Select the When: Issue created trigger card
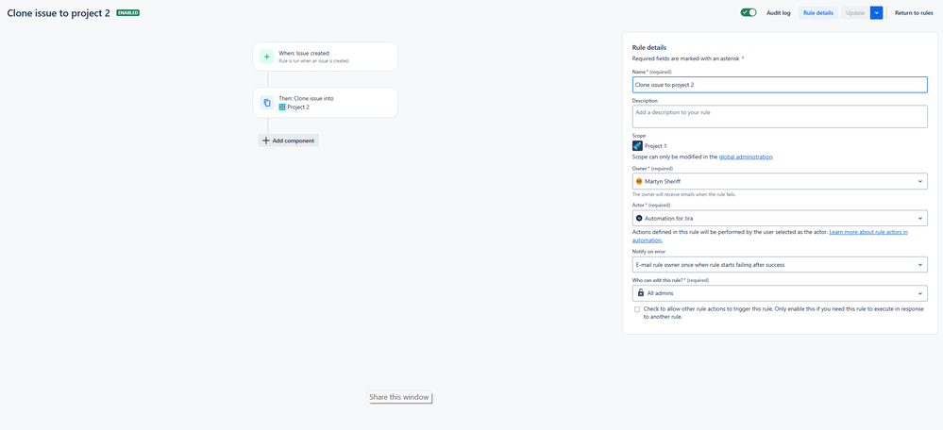Viewport: 943px width, 430px height. coord(326,57)
